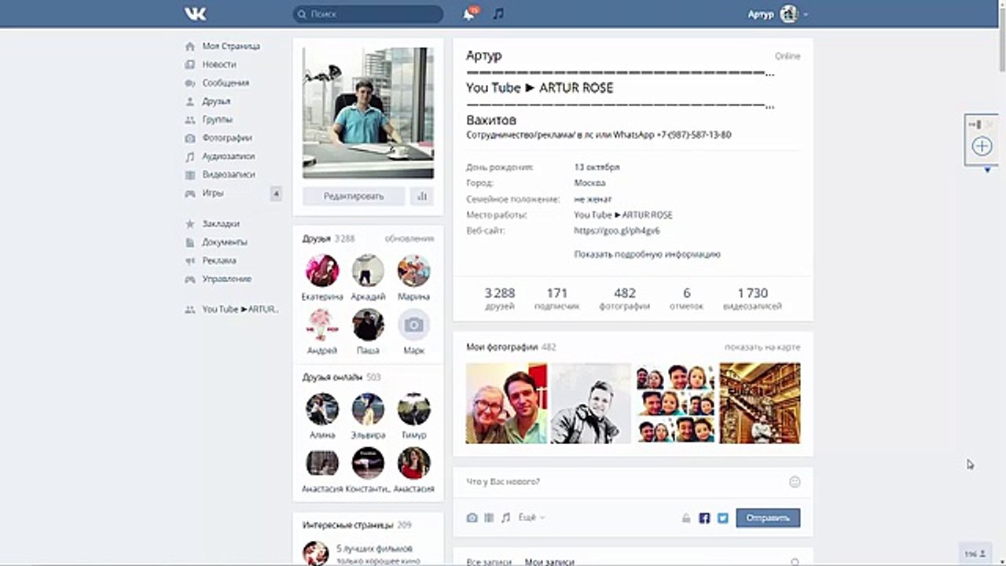The image size is (1006, 566).
Task: Click the megaphone icon beside Реклама
Action: (189, 261)
